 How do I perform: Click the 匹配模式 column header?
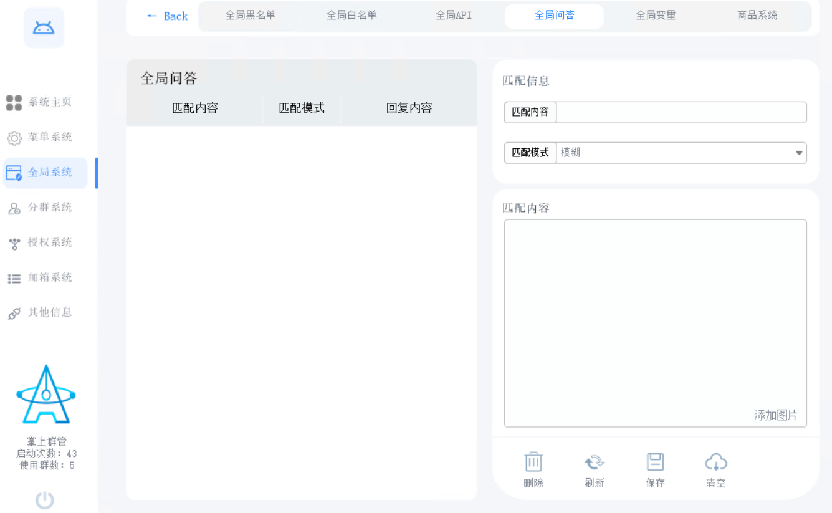coord(302,108)
